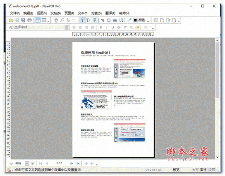The height and width of the screenshot is (176, 225).
Task: Expand formatting toolbar overflow chevron
Action: 153,29
